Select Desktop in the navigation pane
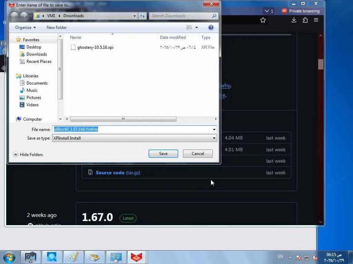353x264 pixels. pyautogui.click(x=34, y=47)
